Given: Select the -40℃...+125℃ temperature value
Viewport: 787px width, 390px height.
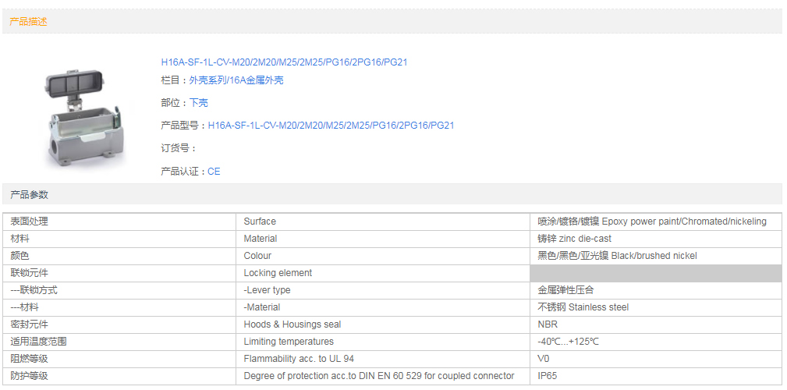Looking at the screenshot, I should [x=568, y=342].
